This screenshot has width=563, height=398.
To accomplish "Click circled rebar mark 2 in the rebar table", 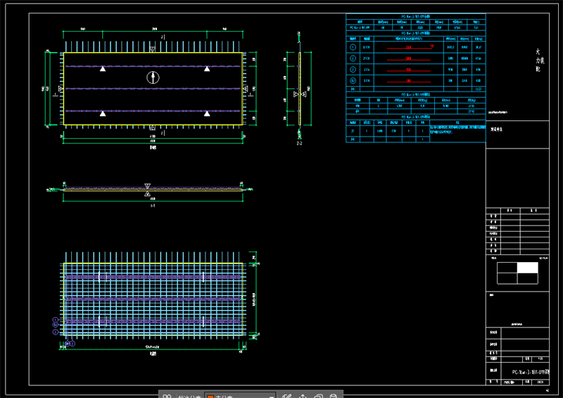I will pos(353,58).
